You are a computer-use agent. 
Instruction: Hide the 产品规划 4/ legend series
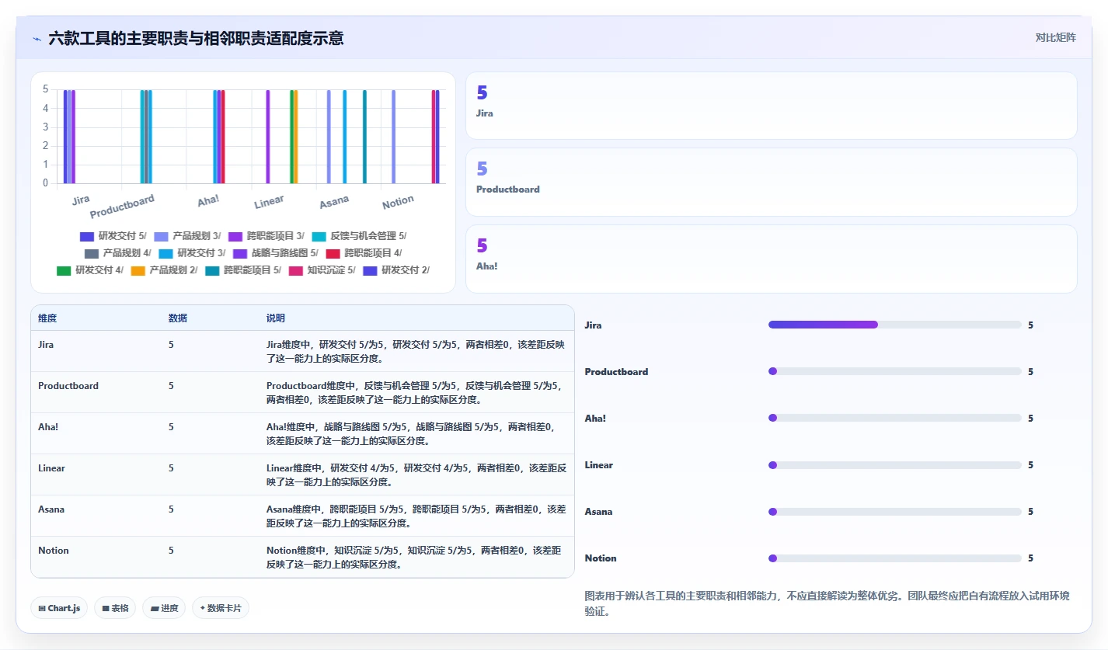pyautogui.click(x=118, y=253)
